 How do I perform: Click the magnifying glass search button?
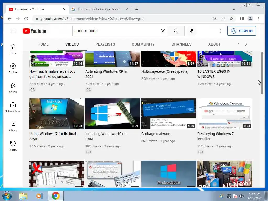(x=176, y=31)
